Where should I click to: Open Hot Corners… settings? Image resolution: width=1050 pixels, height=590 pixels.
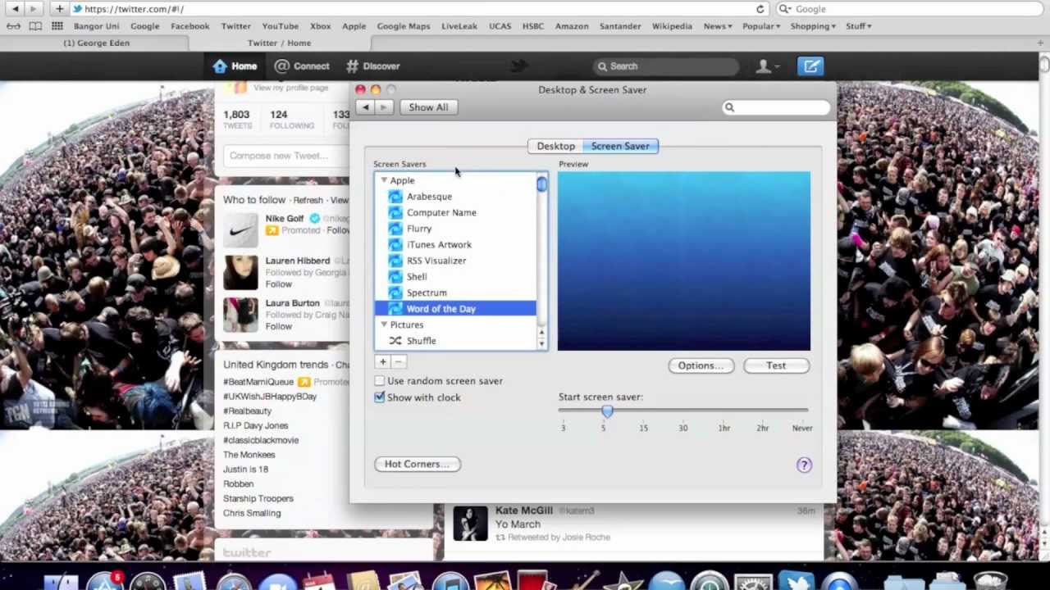pyautogui.click(x=418, y=464)
